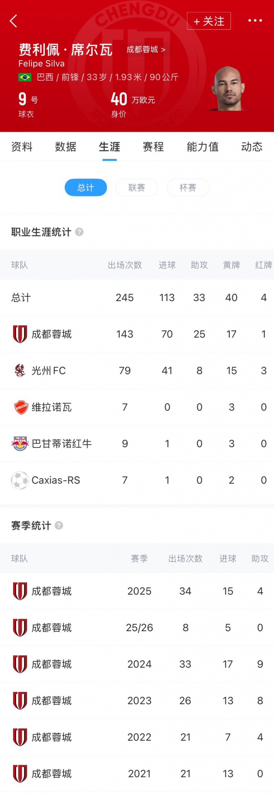The image size is (274, 793).
Task: Open the 2024 成都蓉城 season row
Action: [x=137, y=664]
